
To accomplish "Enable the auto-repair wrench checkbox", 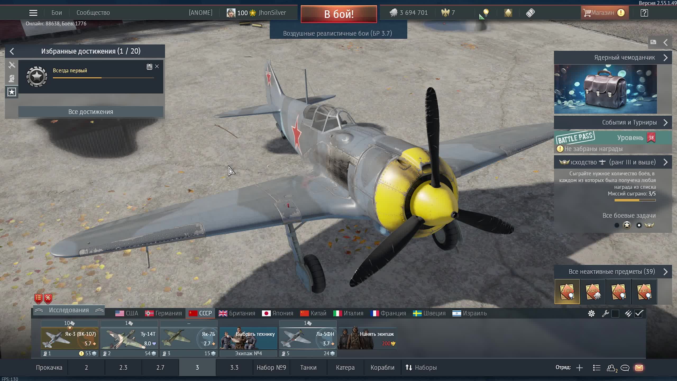I will (615, 314).
